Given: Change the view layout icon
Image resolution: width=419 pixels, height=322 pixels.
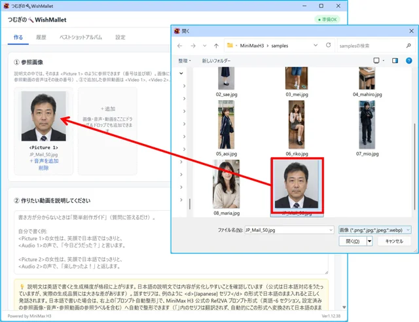Looking at the screenshot, I should tap(376, 60).
